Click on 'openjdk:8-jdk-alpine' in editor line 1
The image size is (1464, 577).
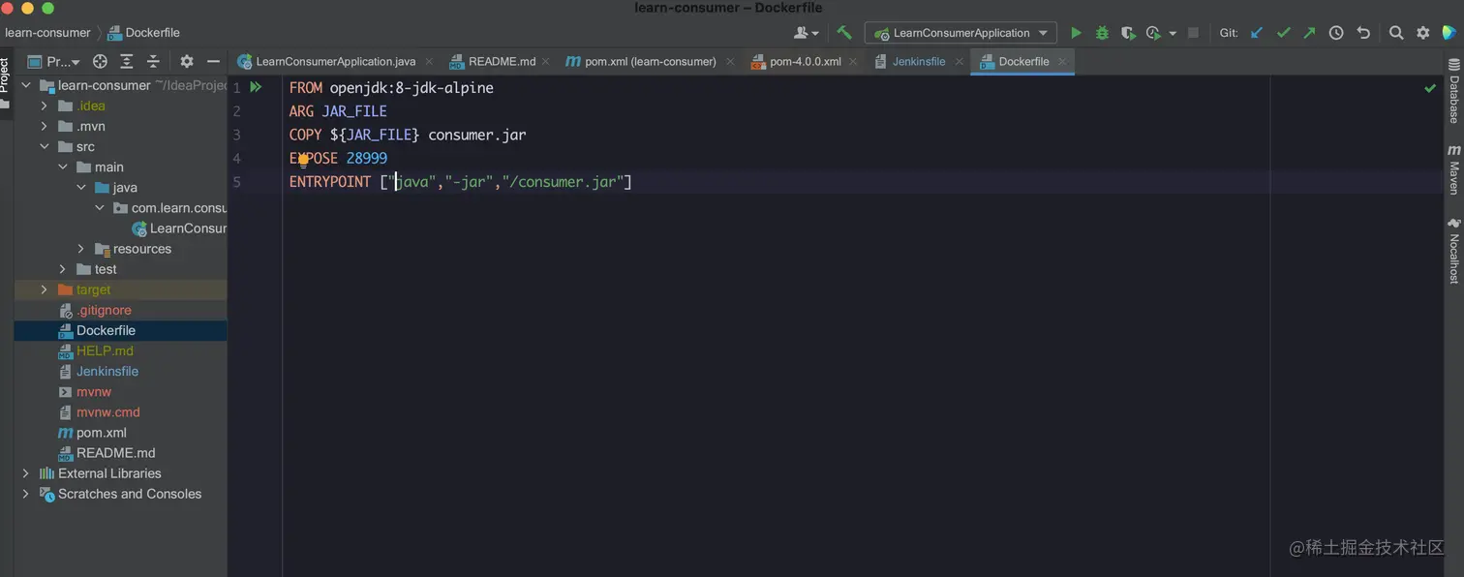(412, 87)
